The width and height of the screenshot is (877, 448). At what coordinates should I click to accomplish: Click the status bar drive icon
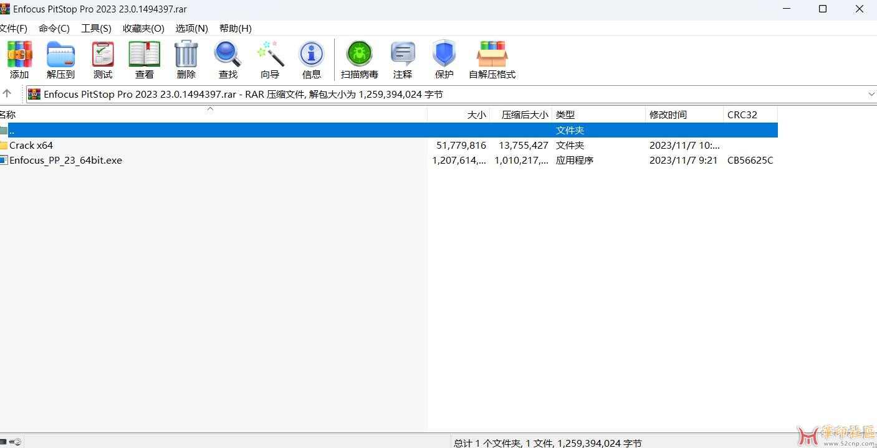click(4, 442)
